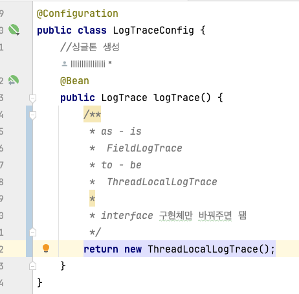This screenshot has height=294, width=299.
Task: Click ThreadLocalLogTrace in the Javadoc comment
Action: [162, 182]
